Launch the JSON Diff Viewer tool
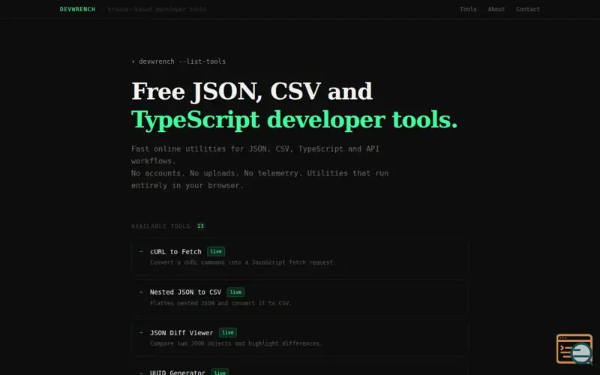 pos(181,333)
